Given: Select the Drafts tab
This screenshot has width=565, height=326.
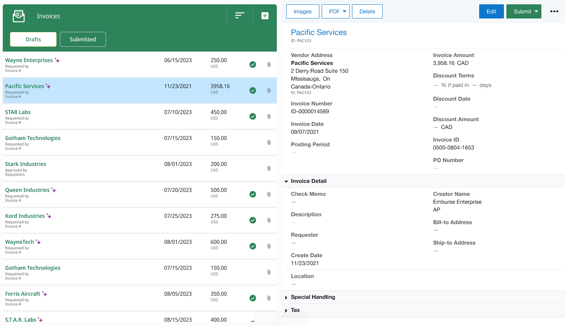Looking at the screenshot, I should coord(33,39).
